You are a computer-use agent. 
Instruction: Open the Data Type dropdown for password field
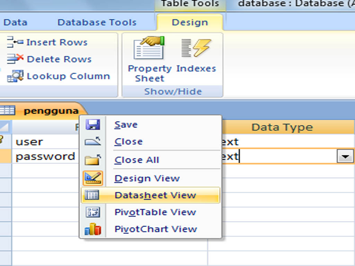344,157
